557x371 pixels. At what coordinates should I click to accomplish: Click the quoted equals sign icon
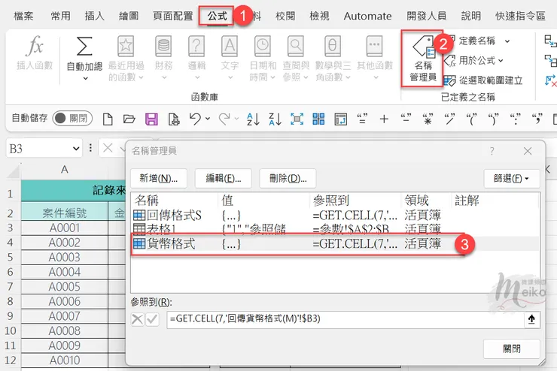[362, 119]
